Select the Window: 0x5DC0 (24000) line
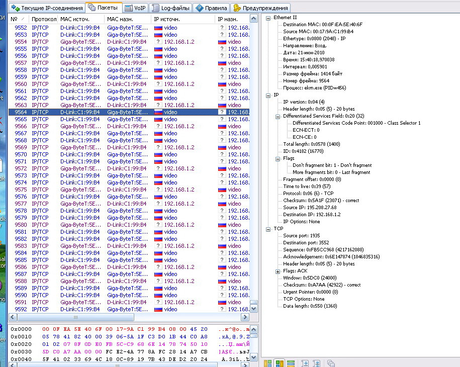 point(310,278)
